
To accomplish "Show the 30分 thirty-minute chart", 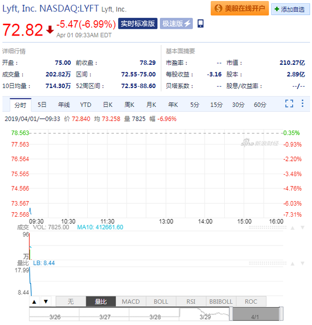I will click(238, 105).
